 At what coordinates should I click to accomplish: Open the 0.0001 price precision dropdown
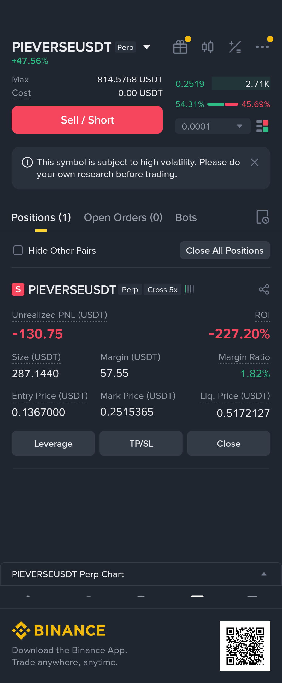213,126
